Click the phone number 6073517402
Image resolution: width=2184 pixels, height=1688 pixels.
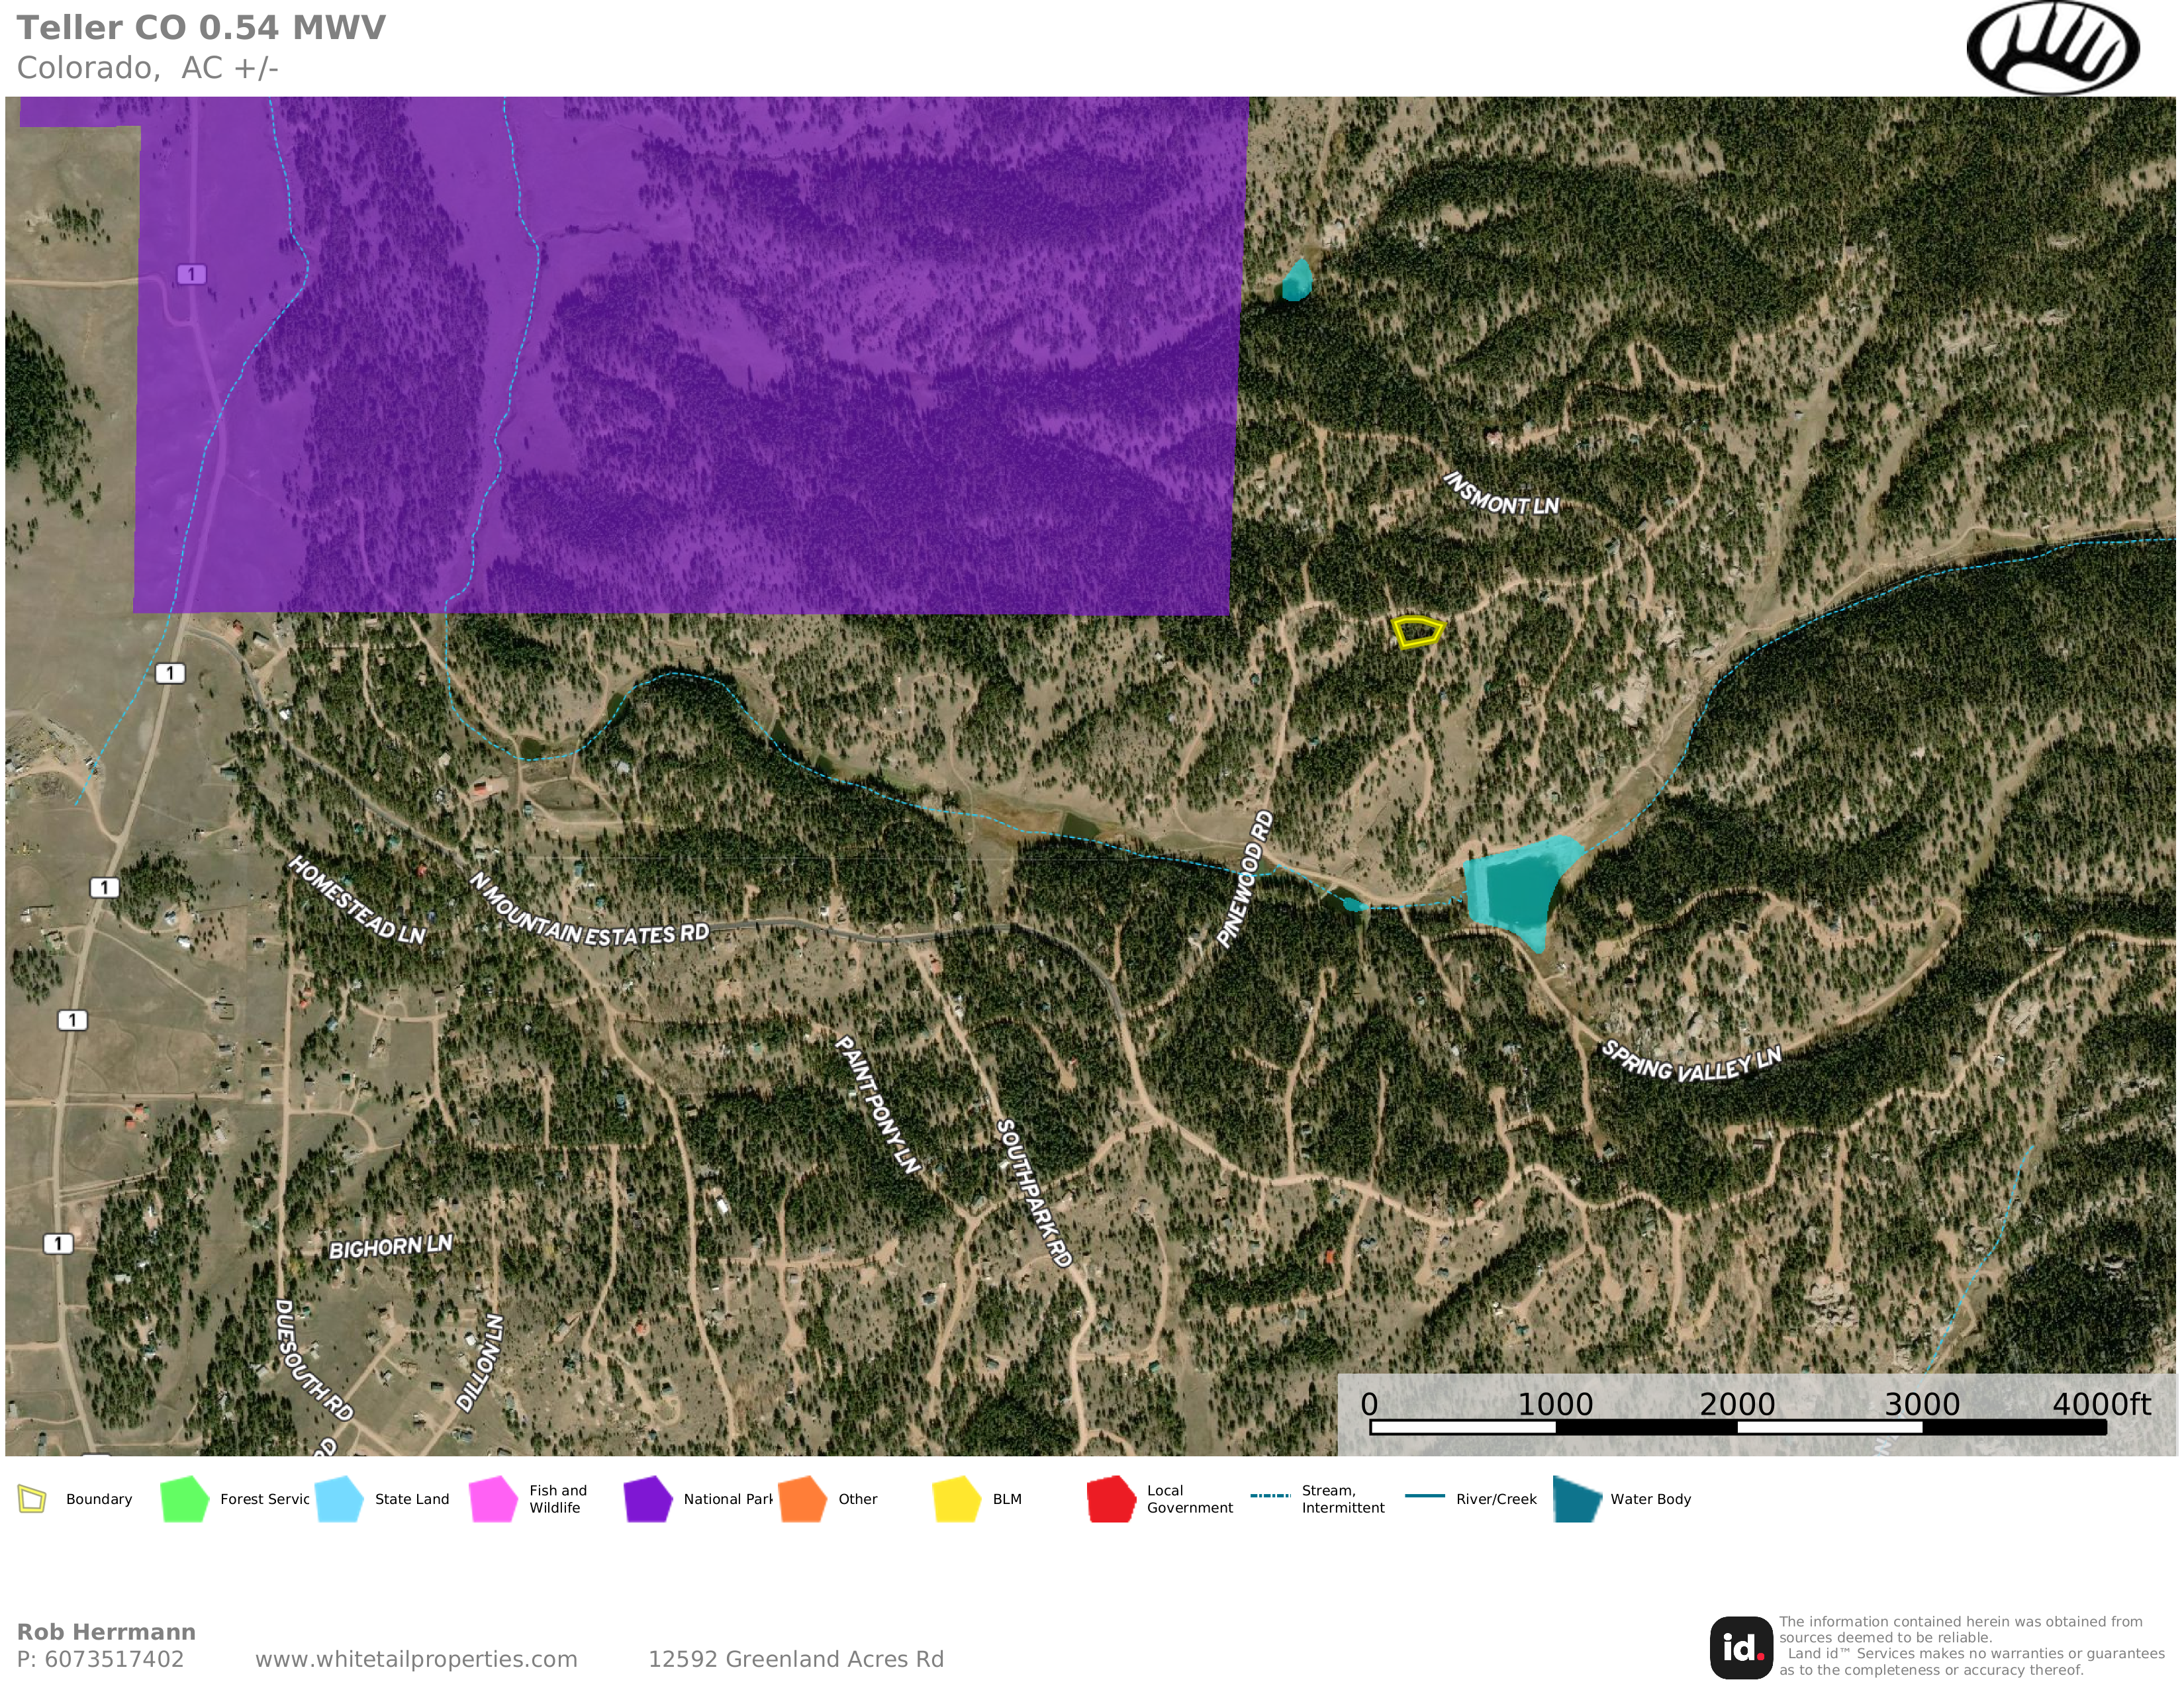coord(114,1659)
